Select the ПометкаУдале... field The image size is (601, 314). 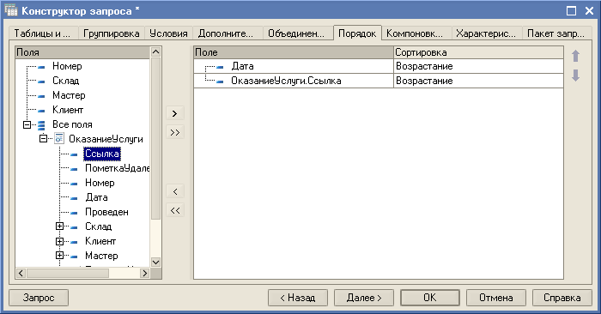[x=118, y=168]
